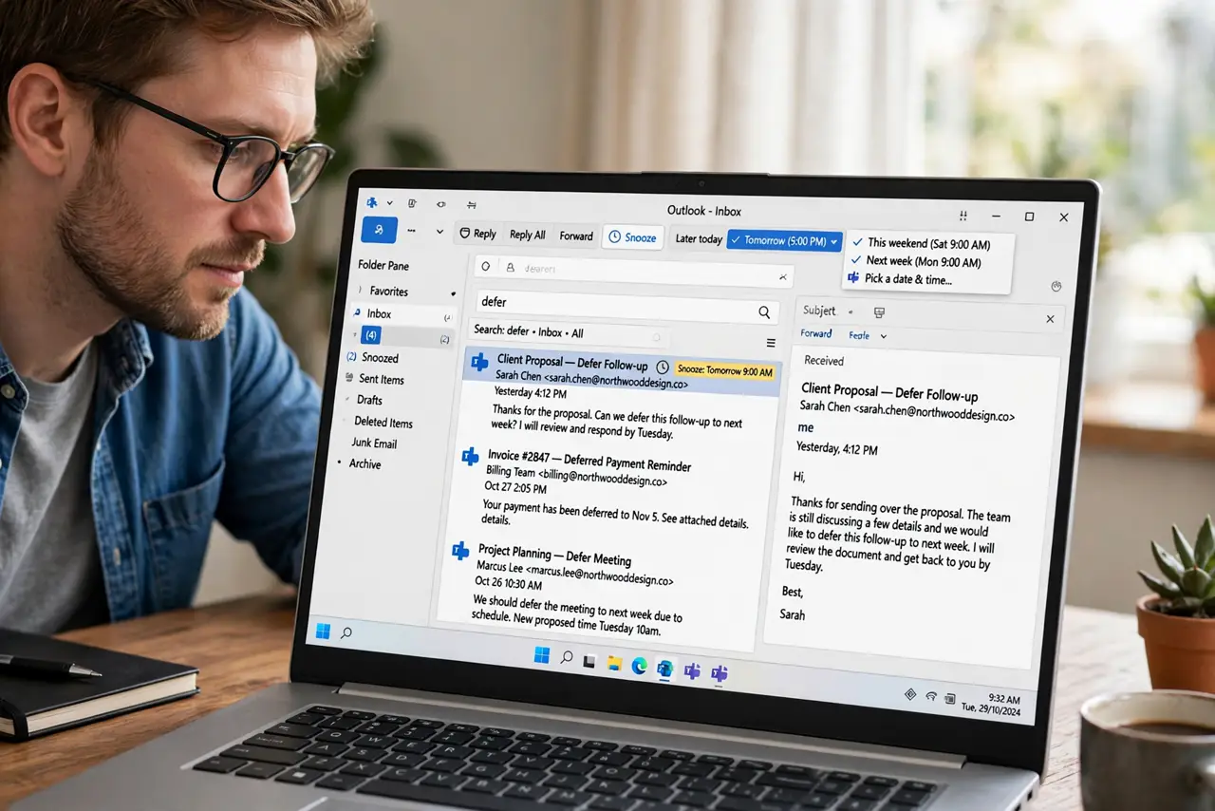Click the blue account button below the title bar
The width and height of the screenshot is (1215, 811).
[380, 230]
